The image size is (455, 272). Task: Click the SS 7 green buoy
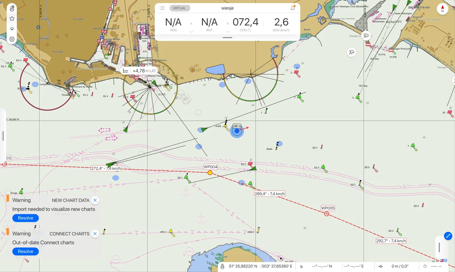tap(361, 184)
